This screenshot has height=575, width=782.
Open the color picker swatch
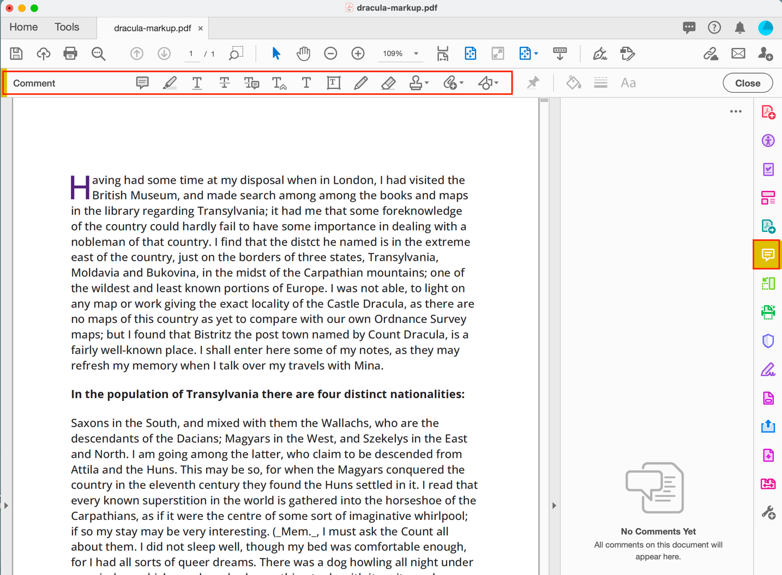[573, 83]
